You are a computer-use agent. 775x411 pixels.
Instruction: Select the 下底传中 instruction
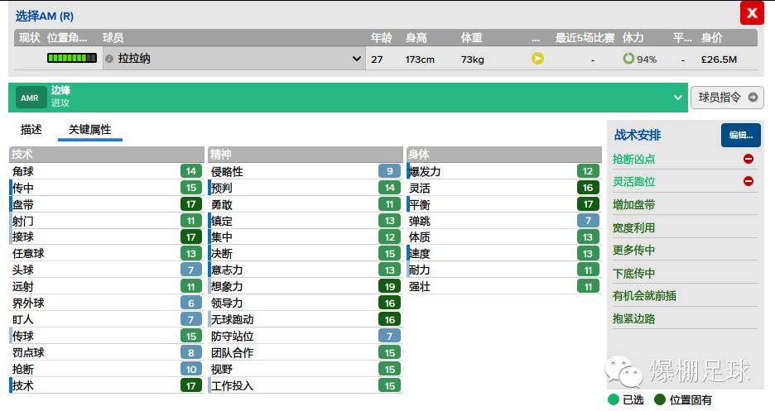pos(685,273)
